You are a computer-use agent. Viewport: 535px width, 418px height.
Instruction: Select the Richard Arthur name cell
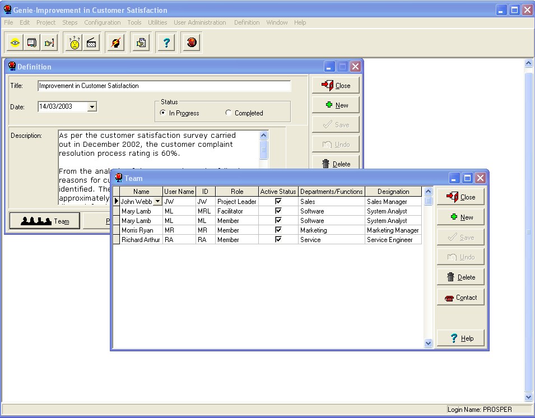coord(141,240)
